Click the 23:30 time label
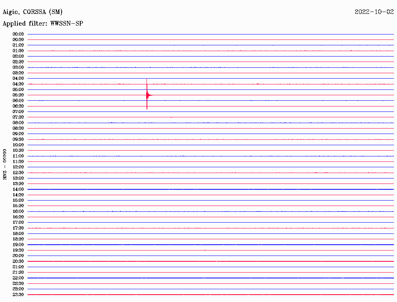 (18, 295)
